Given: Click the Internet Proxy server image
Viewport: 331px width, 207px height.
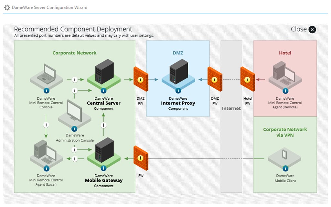Looking at the screenshot, I should coord(178,72).
